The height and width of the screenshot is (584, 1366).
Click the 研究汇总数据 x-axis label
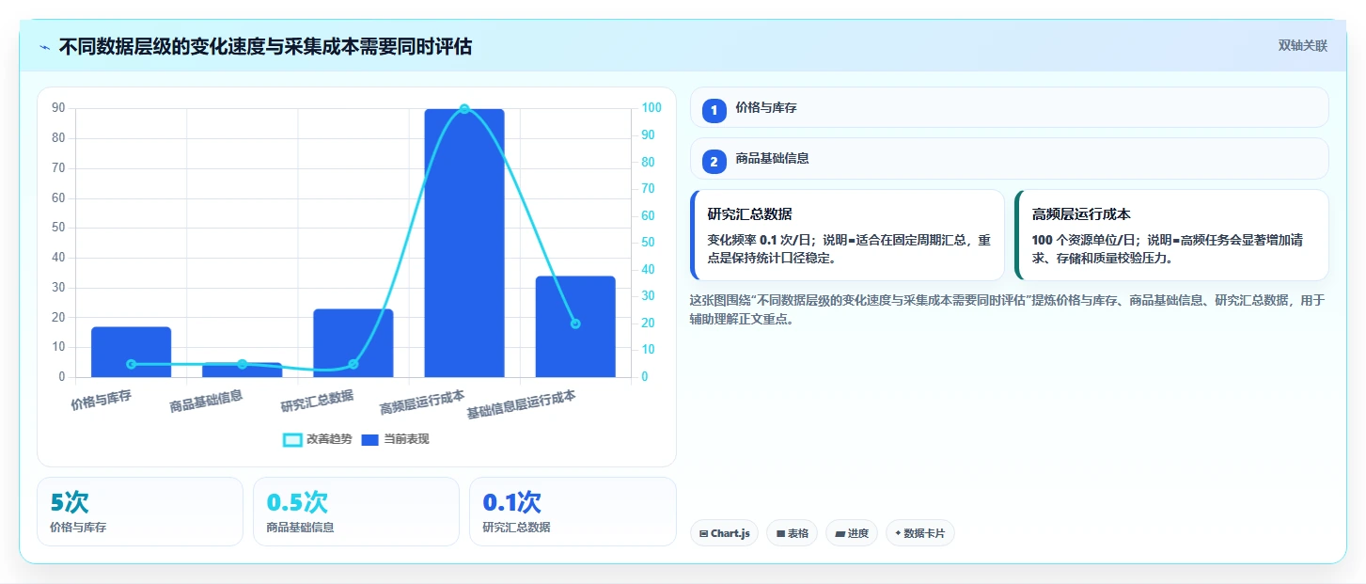(317, 402)
